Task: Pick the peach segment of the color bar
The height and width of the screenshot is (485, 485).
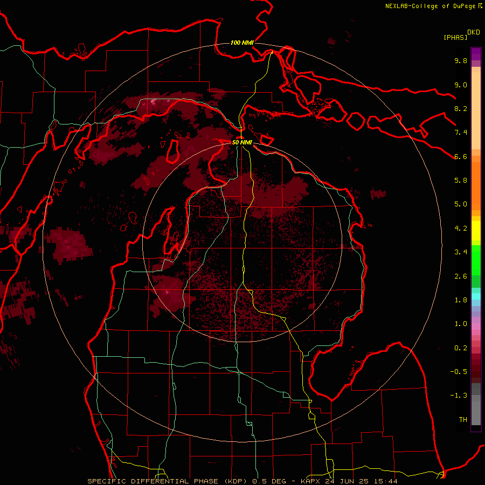Action: [x=476, y=109]
